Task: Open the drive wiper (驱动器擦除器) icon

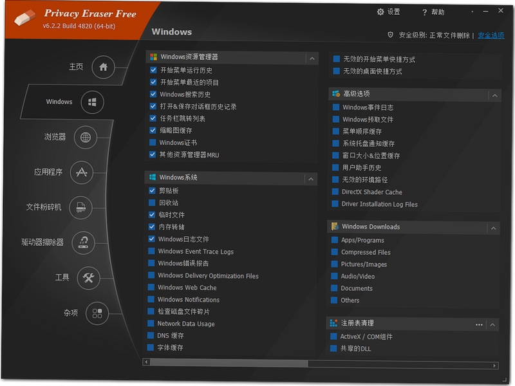Action: pyautogui.click(x=84, y=243)
